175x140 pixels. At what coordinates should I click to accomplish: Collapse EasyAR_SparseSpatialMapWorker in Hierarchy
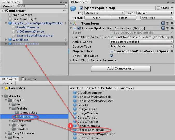pos(6,23)
